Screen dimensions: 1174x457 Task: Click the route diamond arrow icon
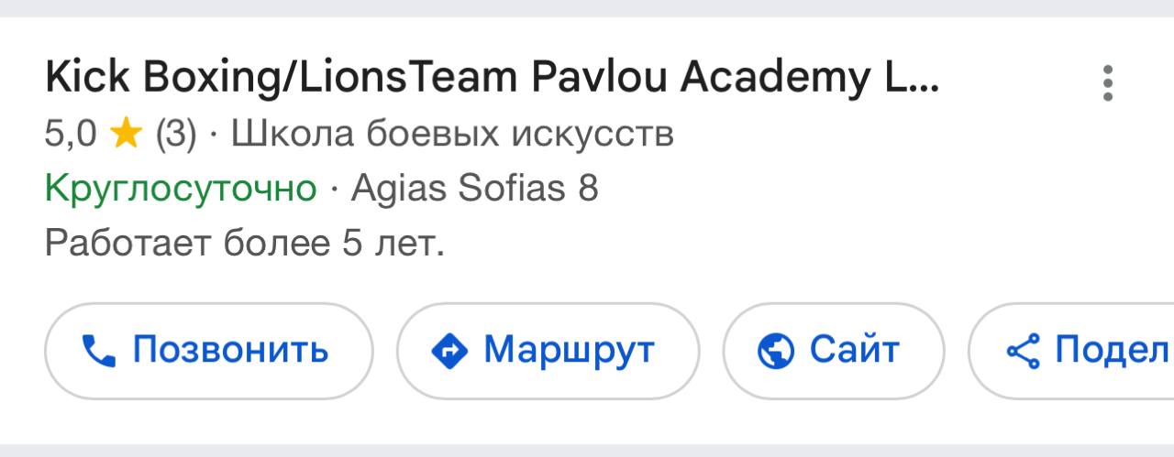449,351
